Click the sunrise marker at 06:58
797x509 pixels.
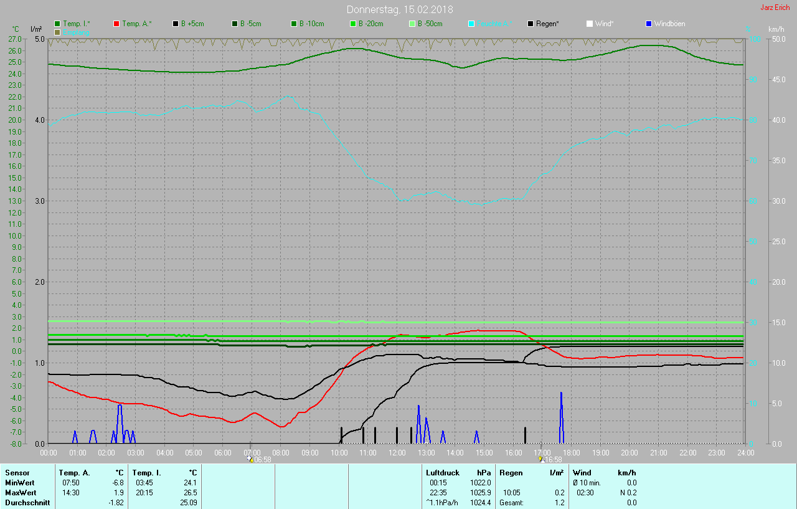point(250,459)
